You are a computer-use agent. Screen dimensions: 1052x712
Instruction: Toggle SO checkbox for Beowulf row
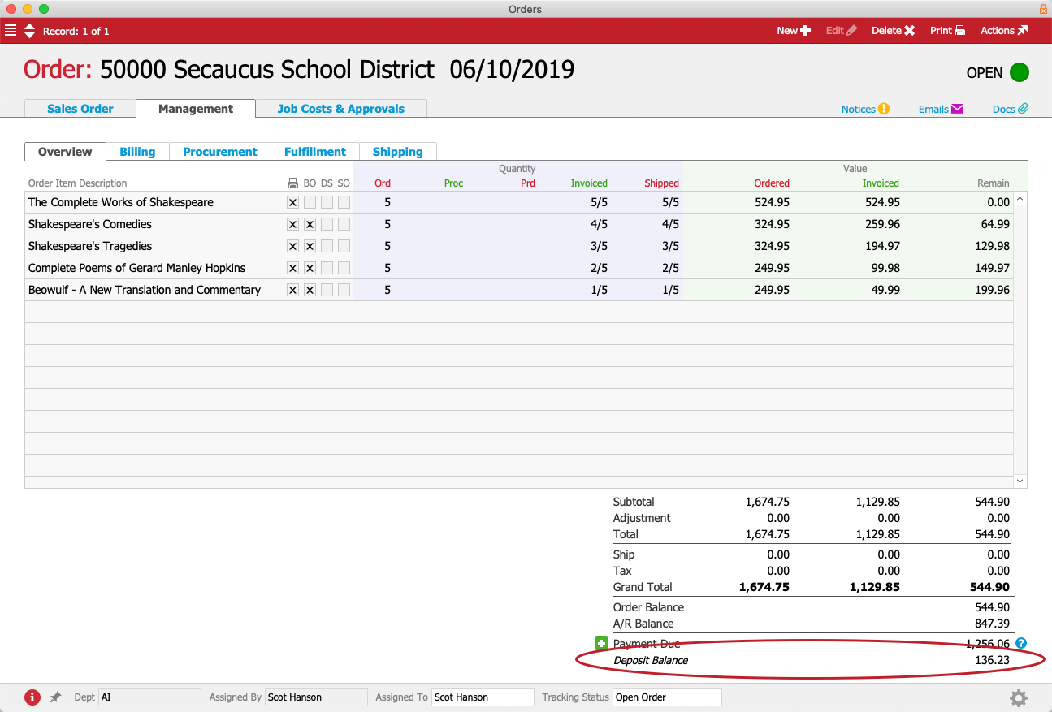tap(344, 290)
